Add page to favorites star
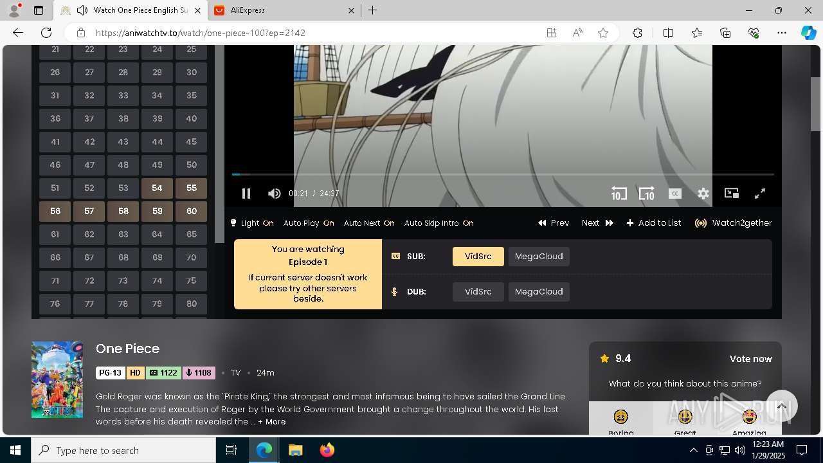823x463 pixels. pos(603,33)
